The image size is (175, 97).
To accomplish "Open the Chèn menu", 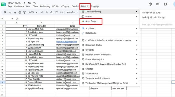I will pos(35,6).
